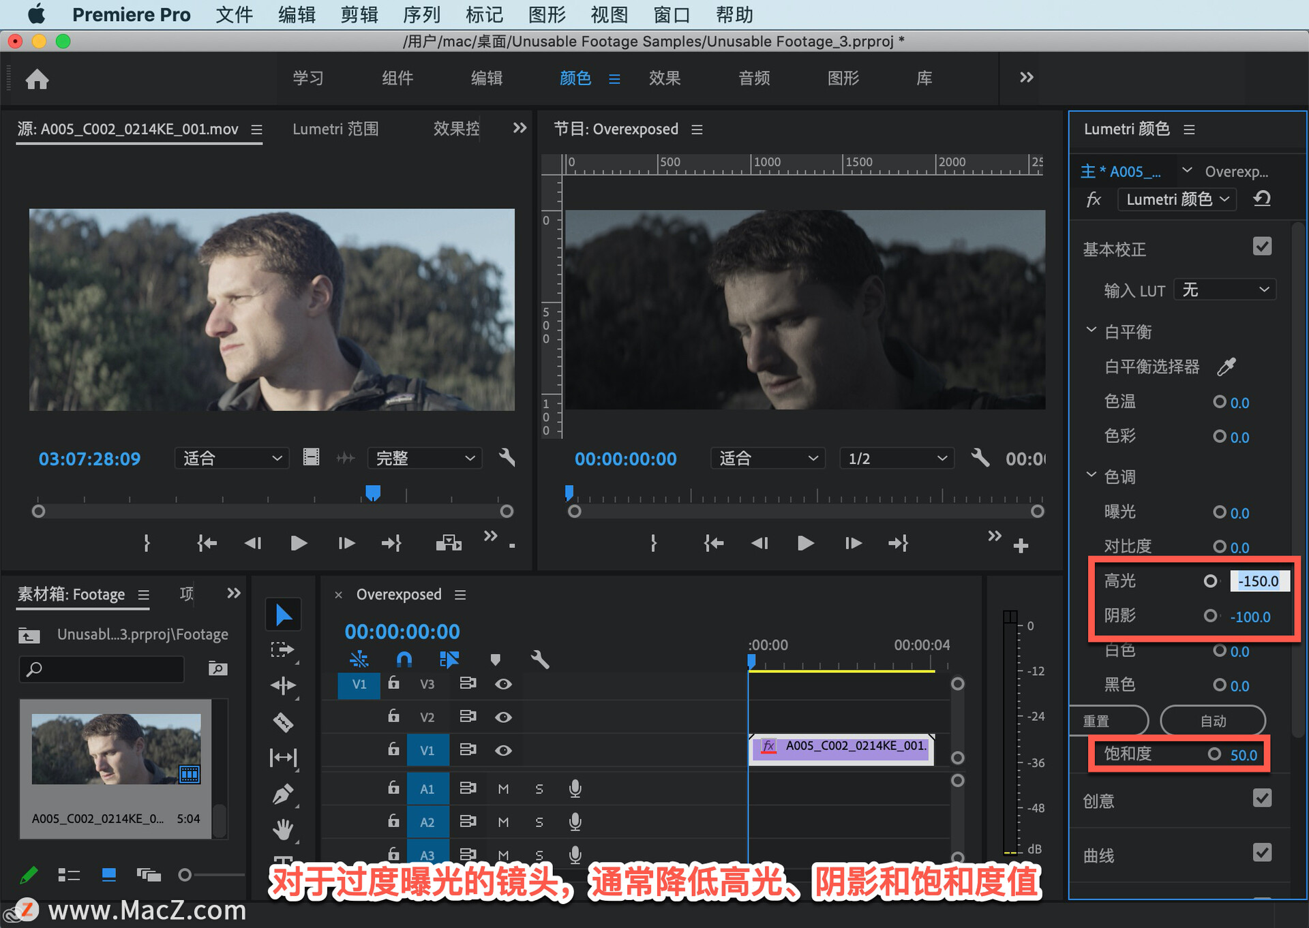This screenshot has height=928, width=1309.
Task: Click the white balance eyedropper
Action: [1226, 367]
